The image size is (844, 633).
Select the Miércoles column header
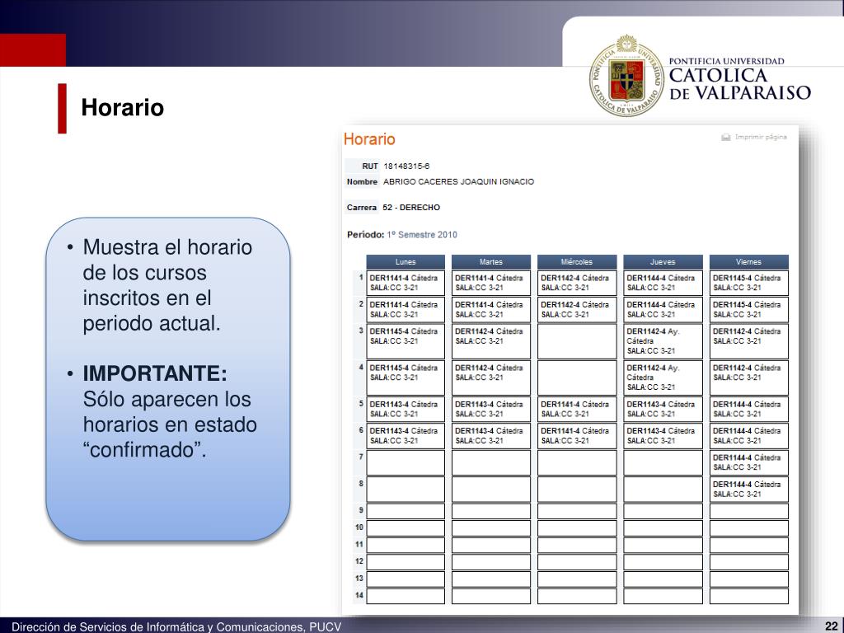[x=576, y=262]
